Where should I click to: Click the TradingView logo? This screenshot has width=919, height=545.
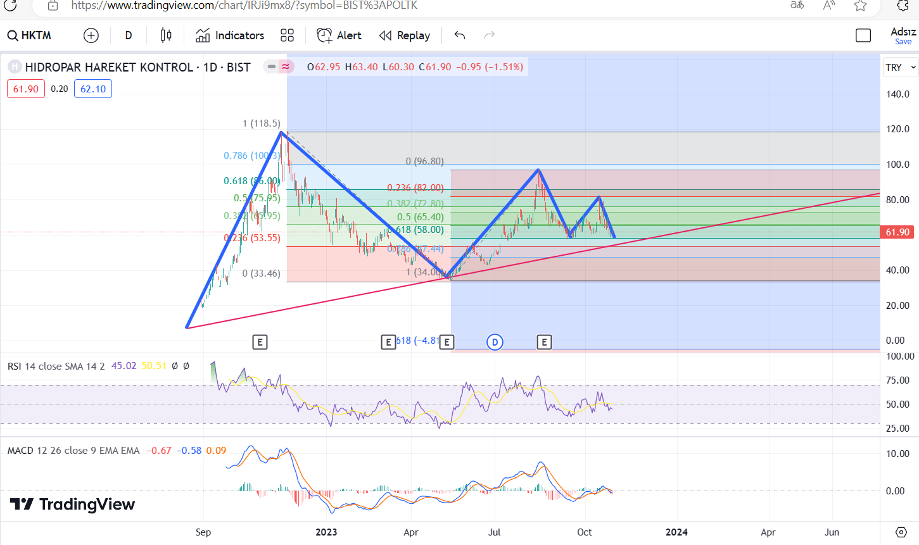click(72, 504)
